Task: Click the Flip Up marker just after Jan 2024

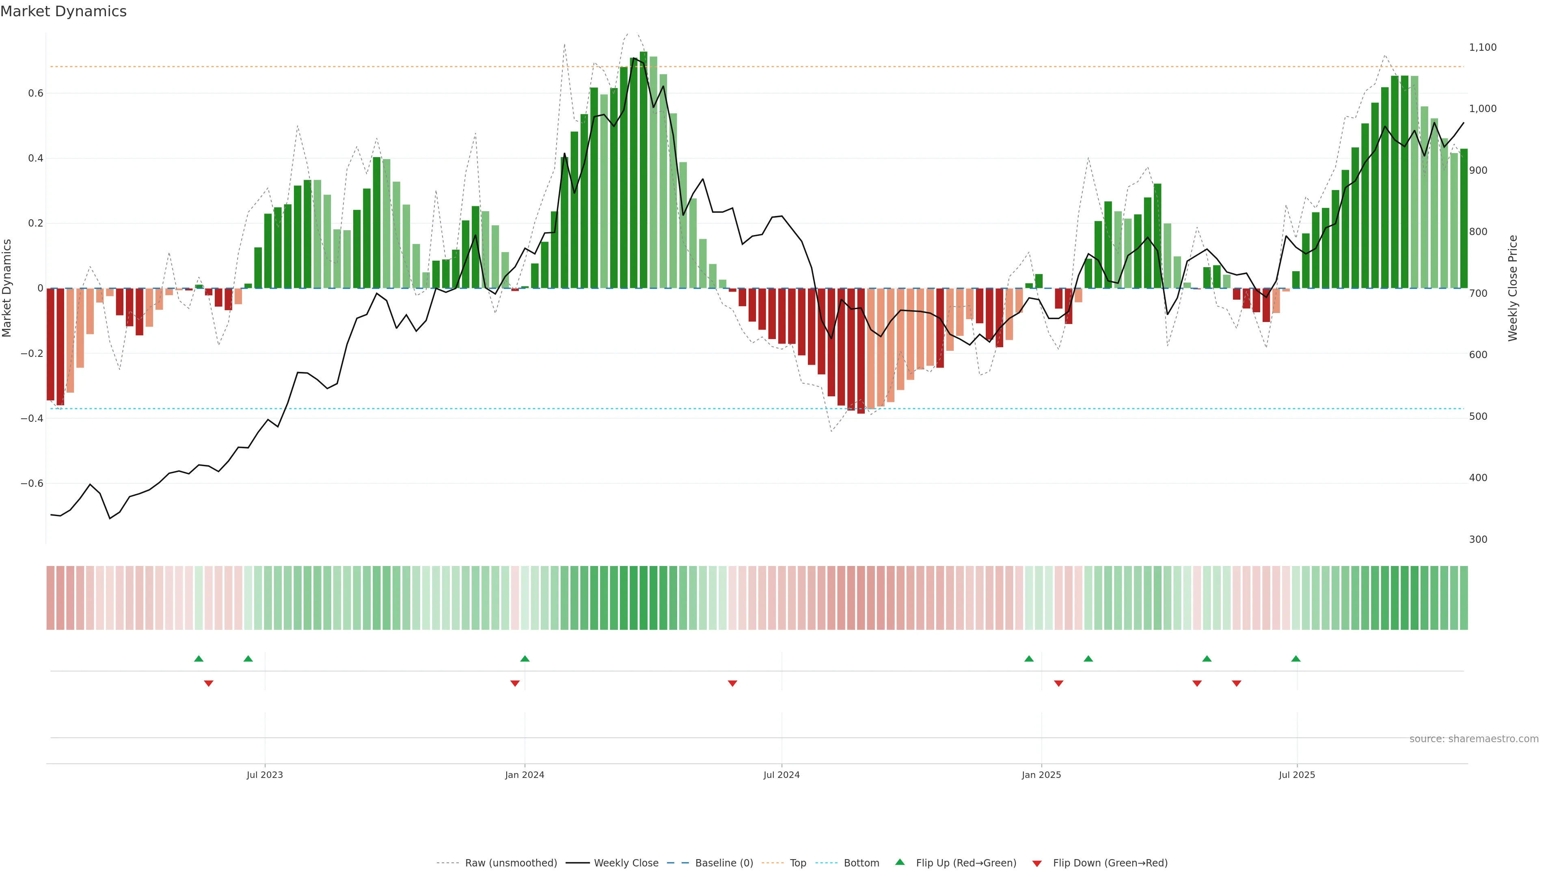Action: (525, 659)
